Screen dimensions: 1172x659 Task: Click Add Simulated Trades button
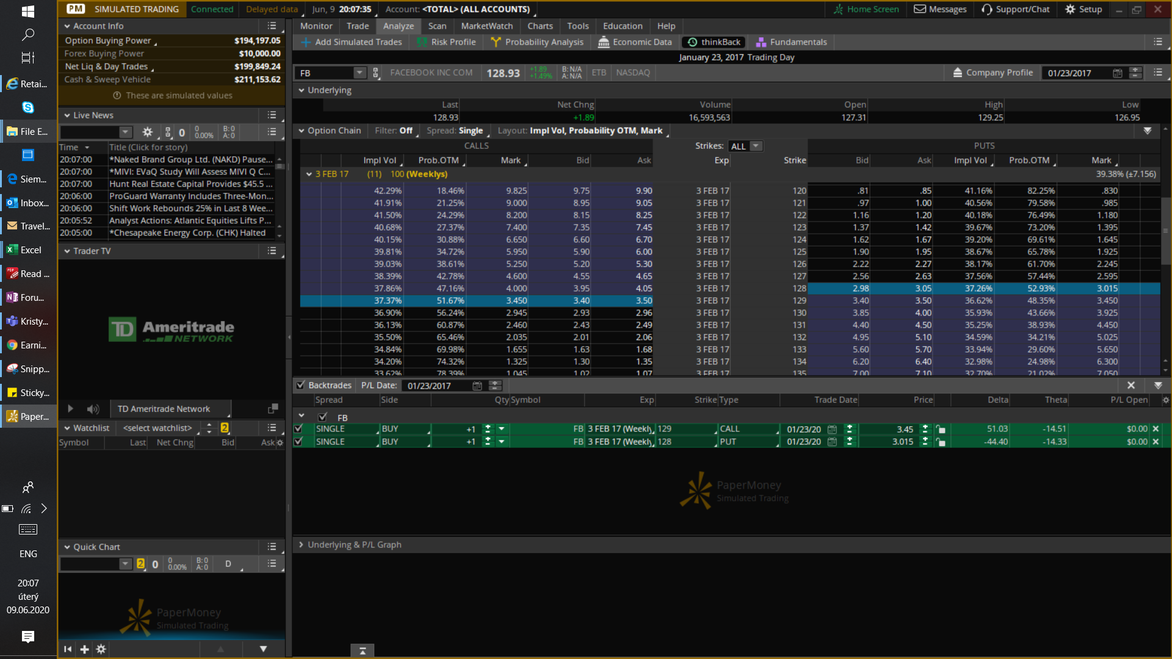point(352,42)
